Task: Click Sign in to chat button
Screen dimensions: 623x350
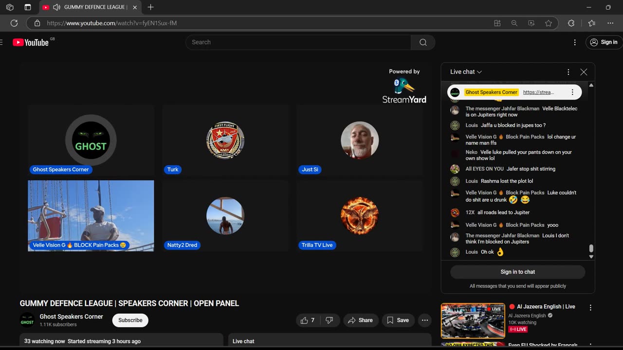Action: (518, 272)
